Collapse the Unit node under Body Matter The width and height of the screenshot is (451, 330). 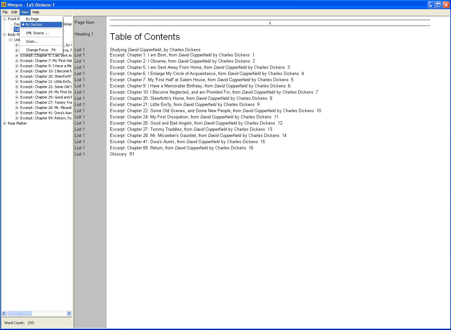(x=11, y=40)
